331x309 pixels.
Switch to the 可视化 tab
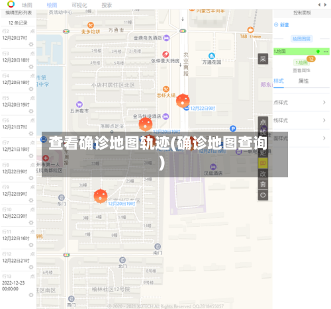tap(79, 5)
